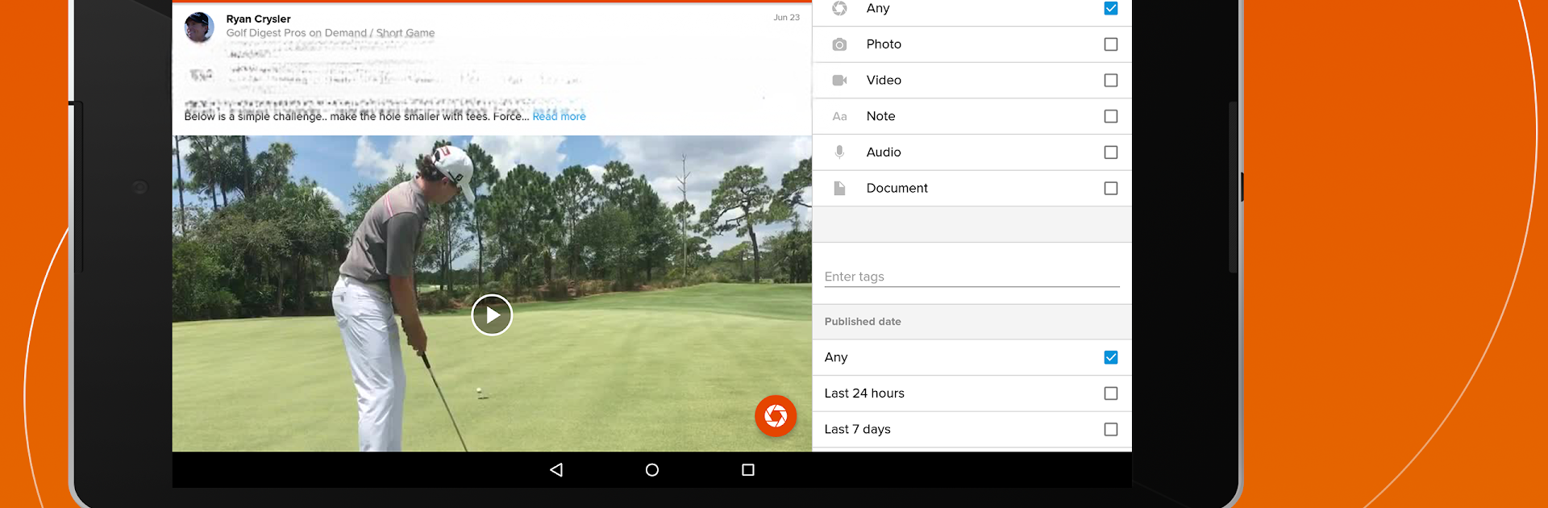1548x508 pixels.
Task: Select the Note label text
Action: pyautogui.click(x=880, y=116)
